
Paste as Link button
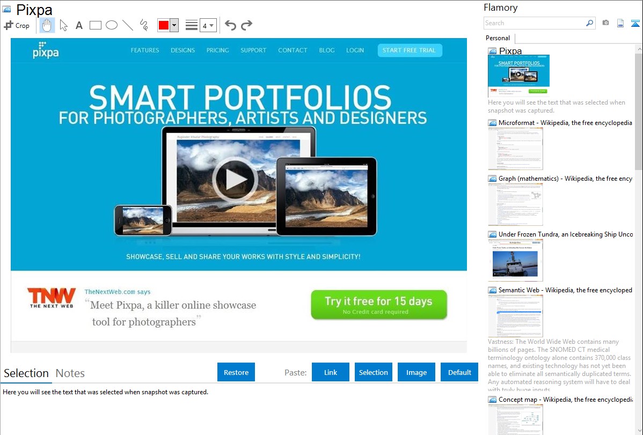click(331, 372)
